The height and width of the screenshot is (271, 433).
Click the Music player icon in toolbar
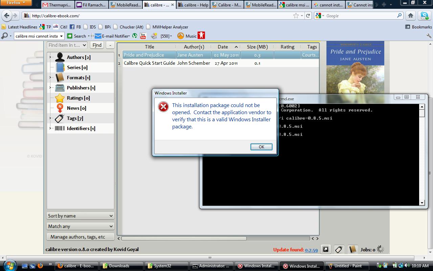coord(181,36)
